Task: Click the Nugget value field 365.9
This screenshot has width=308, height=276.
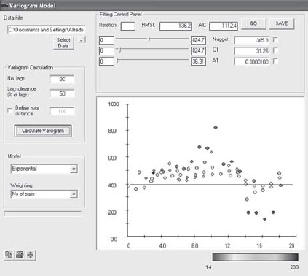Action: [x=252, y=40]
